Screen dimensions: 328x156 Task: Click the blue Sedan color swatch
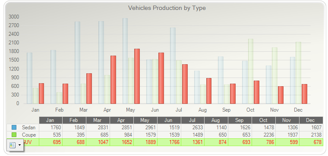(14, 128)
